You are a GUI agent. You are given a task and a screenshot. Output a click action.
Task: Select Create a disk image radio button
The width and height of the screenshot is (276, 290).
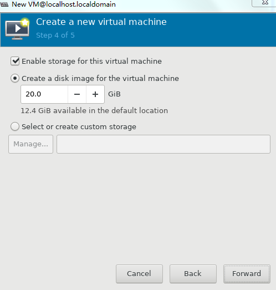(x=15, y=78)
